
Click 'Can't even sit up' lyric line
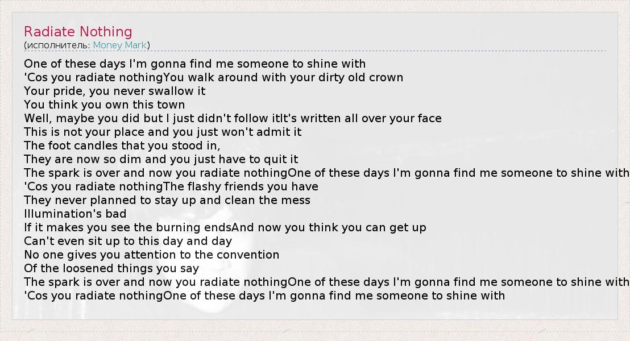(x=128, y=241)
